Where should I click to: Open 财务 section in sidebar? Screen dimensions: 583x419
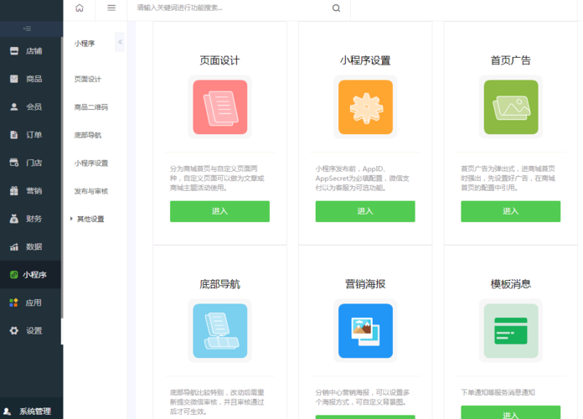click(x=30, y=219)
